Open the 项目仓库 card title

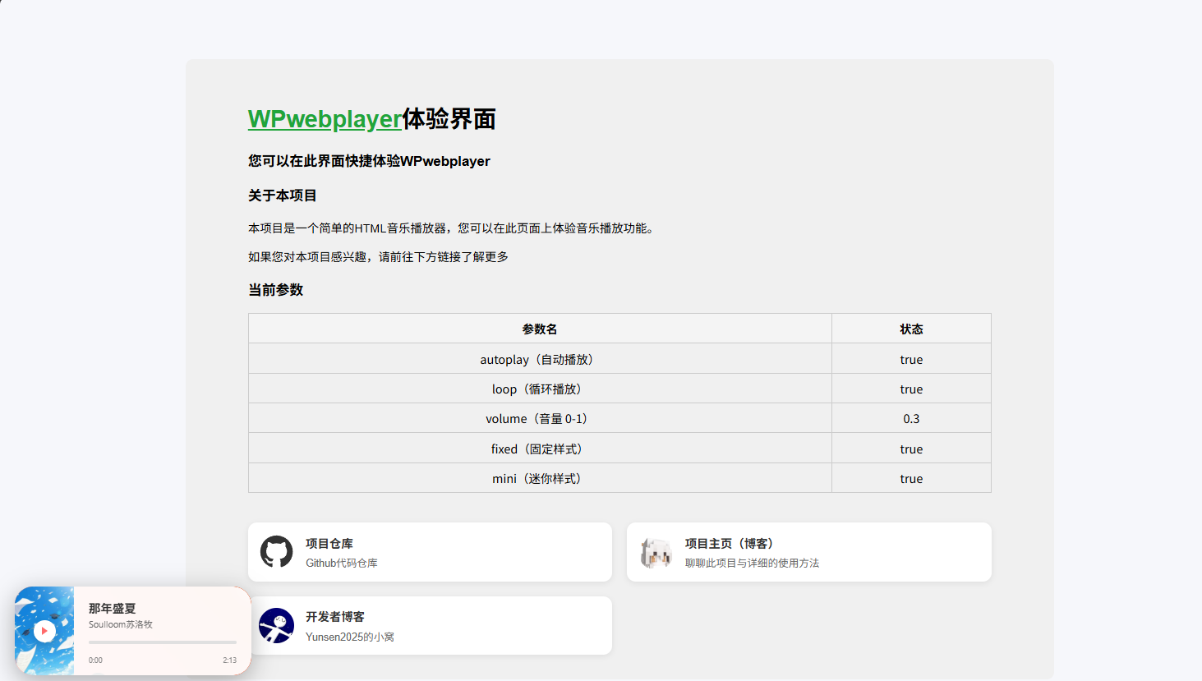[329, 544]
